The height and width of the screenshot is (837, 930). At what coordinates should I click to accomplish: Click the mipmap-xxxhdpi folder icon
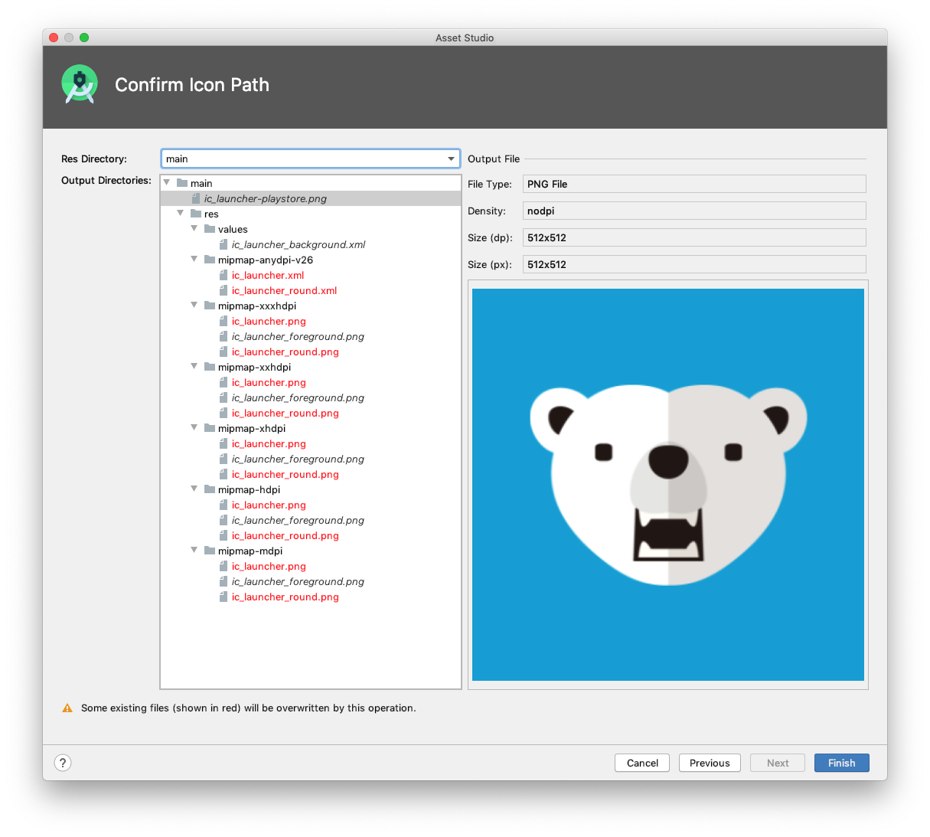[x=209, y=306]
